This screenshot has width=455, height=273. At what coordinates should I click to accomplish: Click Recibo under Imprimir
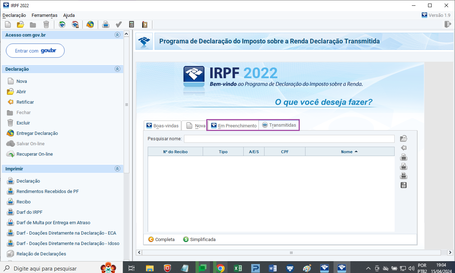[x=23, y=202]
